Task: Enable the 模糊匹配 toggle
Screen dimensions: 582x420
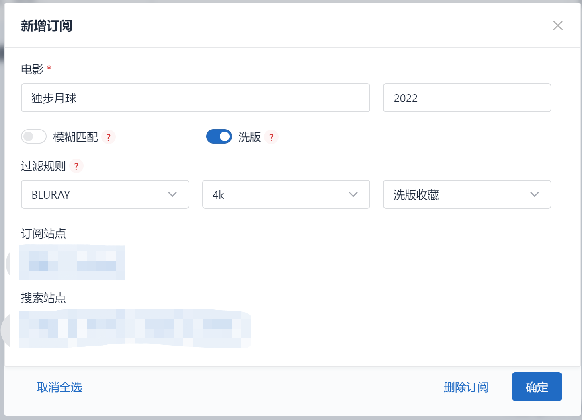Action: (x=34, y=137)
